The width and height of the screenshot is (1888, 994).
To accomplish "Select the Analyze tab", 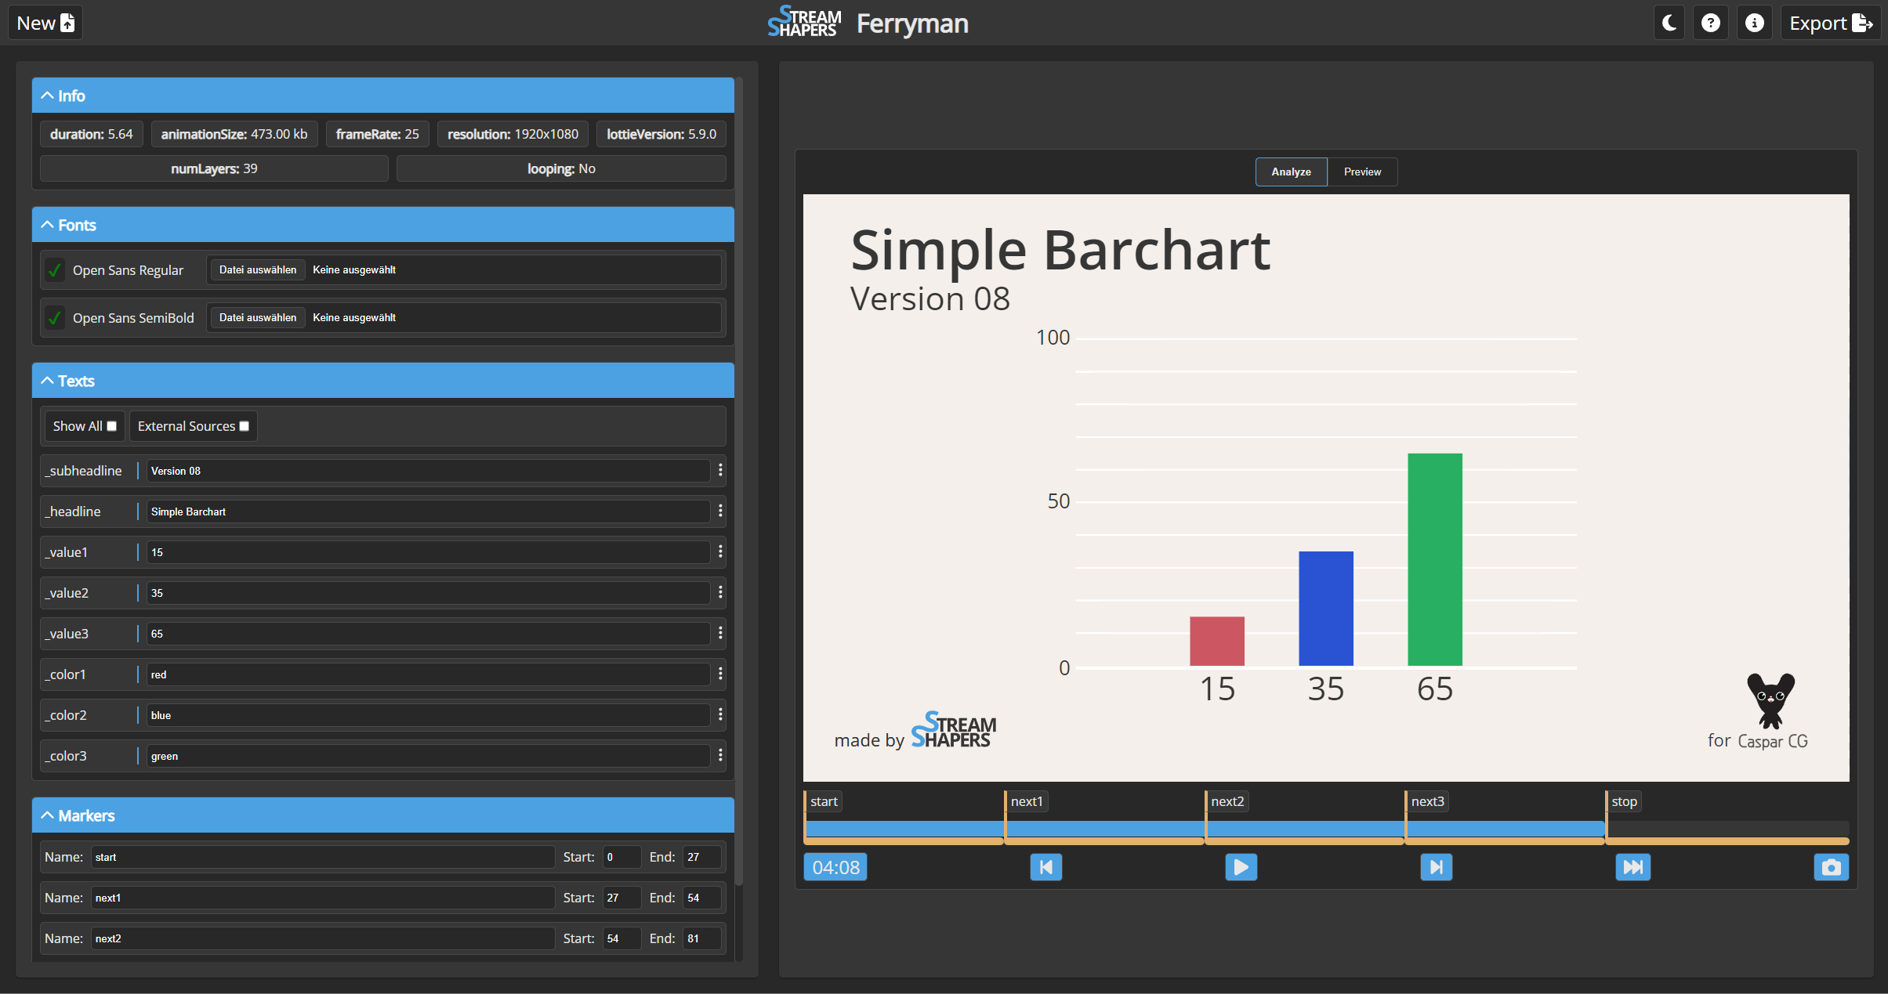I will click(1291, 172).
